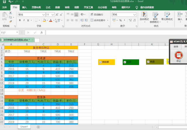
Task: Center text horizontally
Action: pyautogui.click(x=72, y=20)
